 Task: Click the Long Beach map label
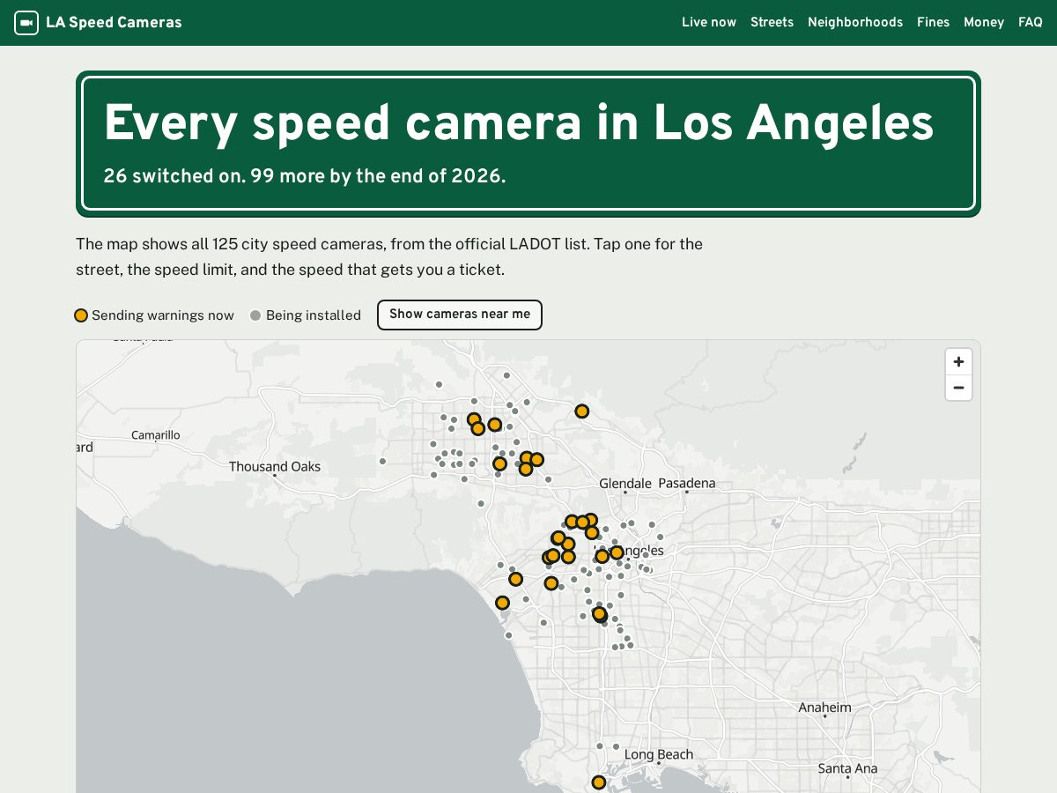pos(659,754)
